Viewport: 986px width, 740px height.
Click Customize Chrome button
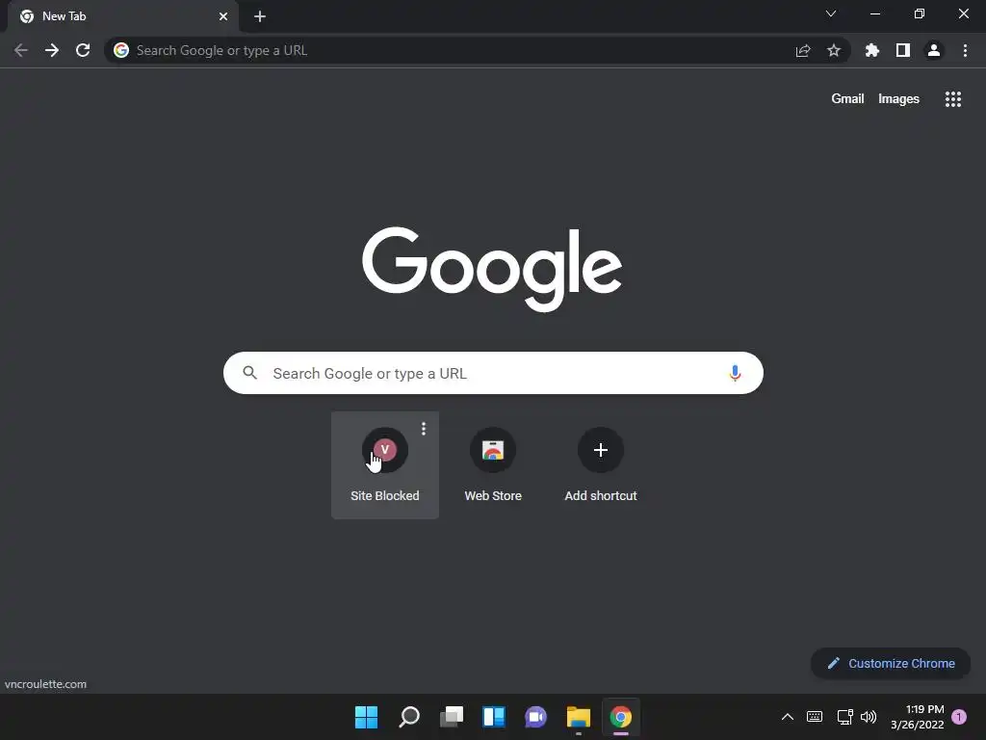tap(891, 663)
